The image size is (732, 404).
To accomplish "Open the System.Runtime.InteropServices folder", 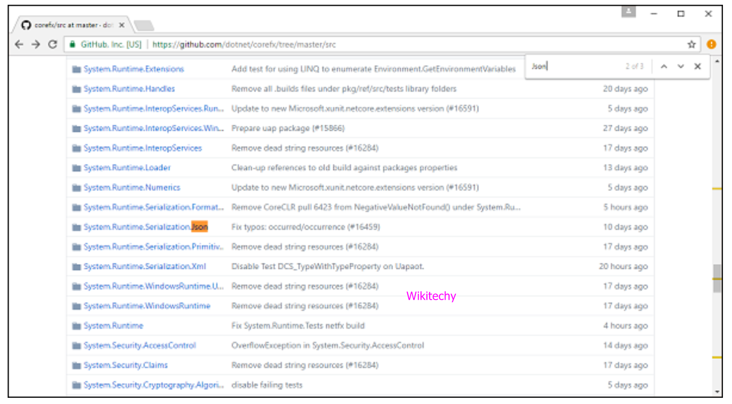I will coord(143,148).
